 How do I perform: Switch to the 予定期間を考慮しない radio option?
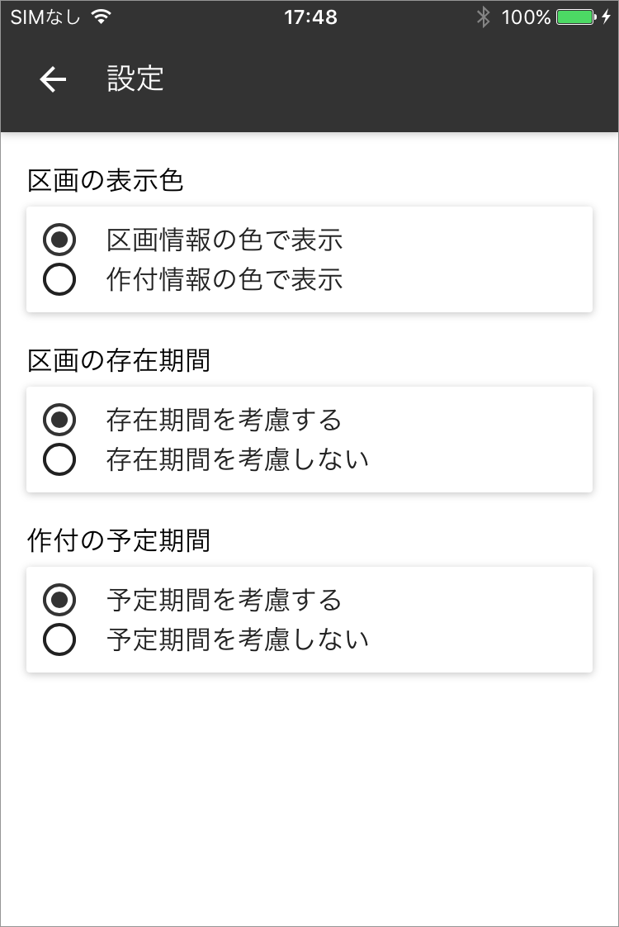pyautogui.click(x=59, y=639)
